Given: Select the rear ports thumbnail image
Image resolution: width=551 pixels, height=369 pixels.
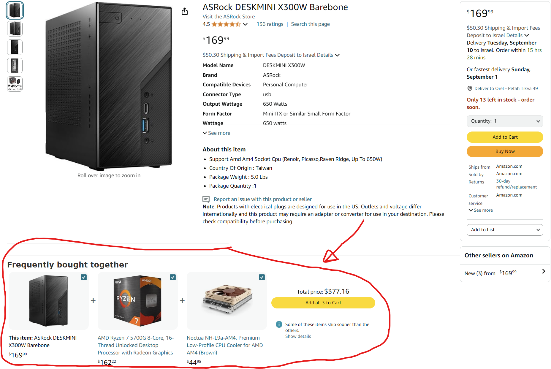Looking at the screenshot, I should 15,66.
